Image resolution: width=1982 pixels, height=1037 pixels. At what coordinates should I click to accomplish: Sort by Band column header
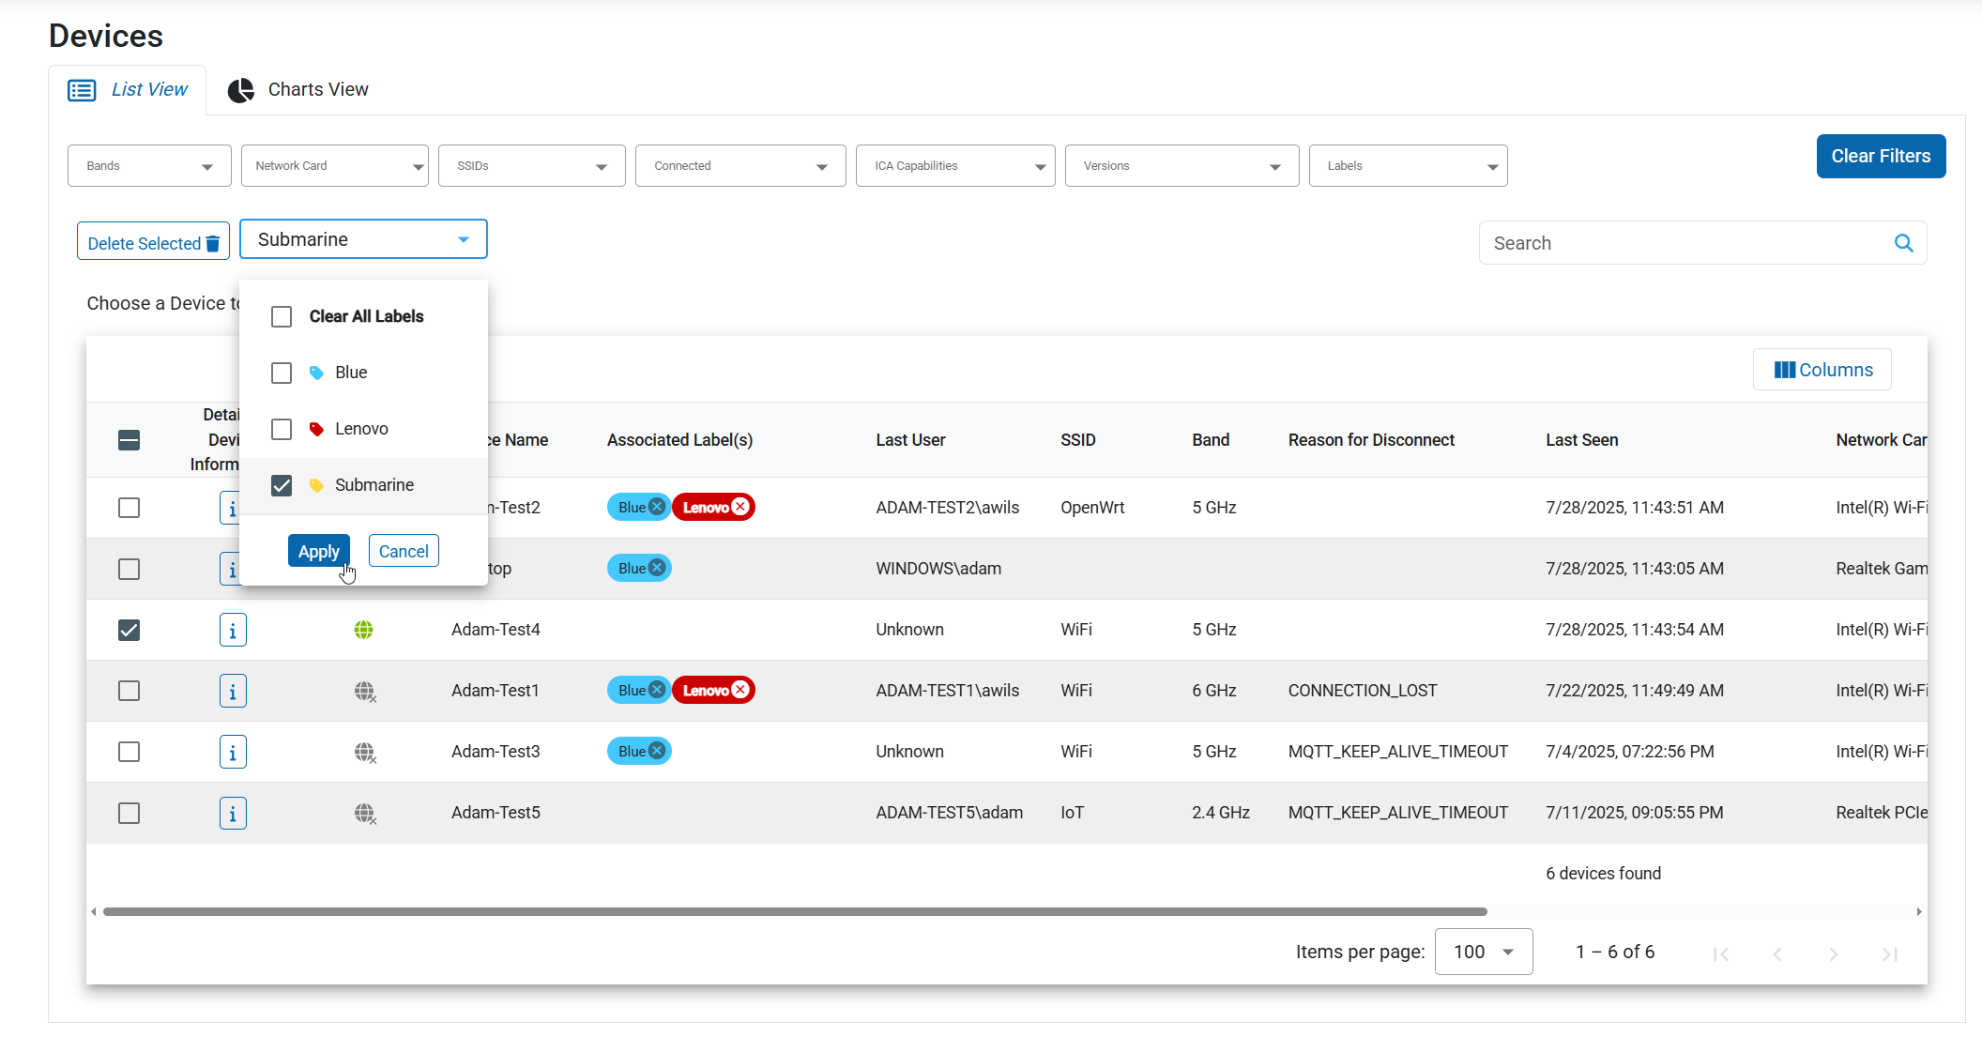point(1211,440)
